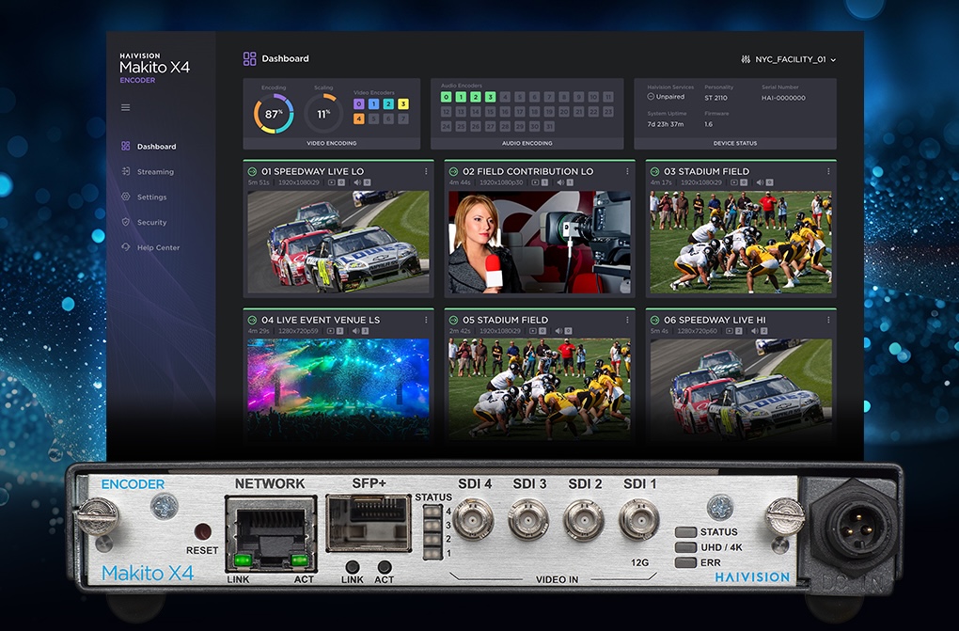Select inactive audio encoder 31 square

point(549,126)
